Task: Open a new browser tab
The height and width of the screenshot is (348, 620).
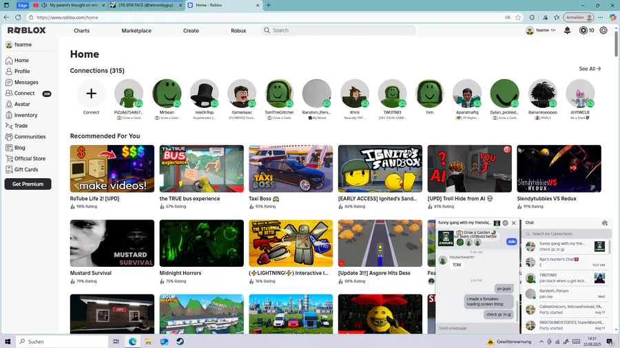Action: (269, 5)
